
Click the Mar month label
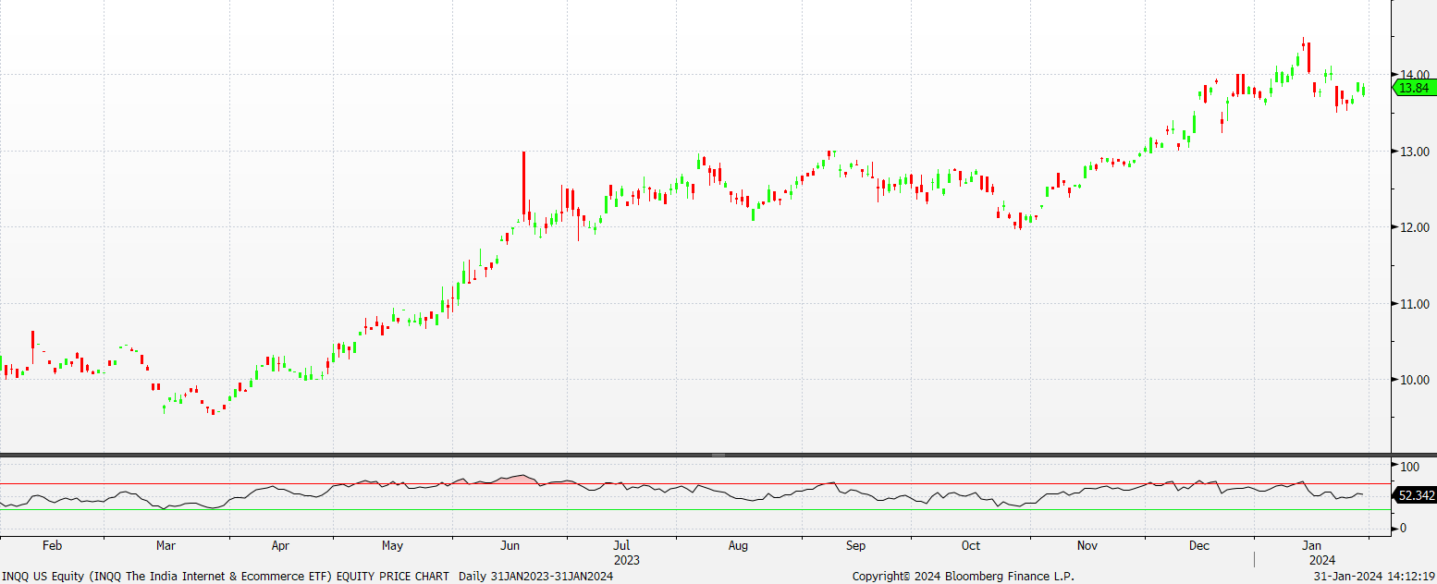[x=166, y=545]
